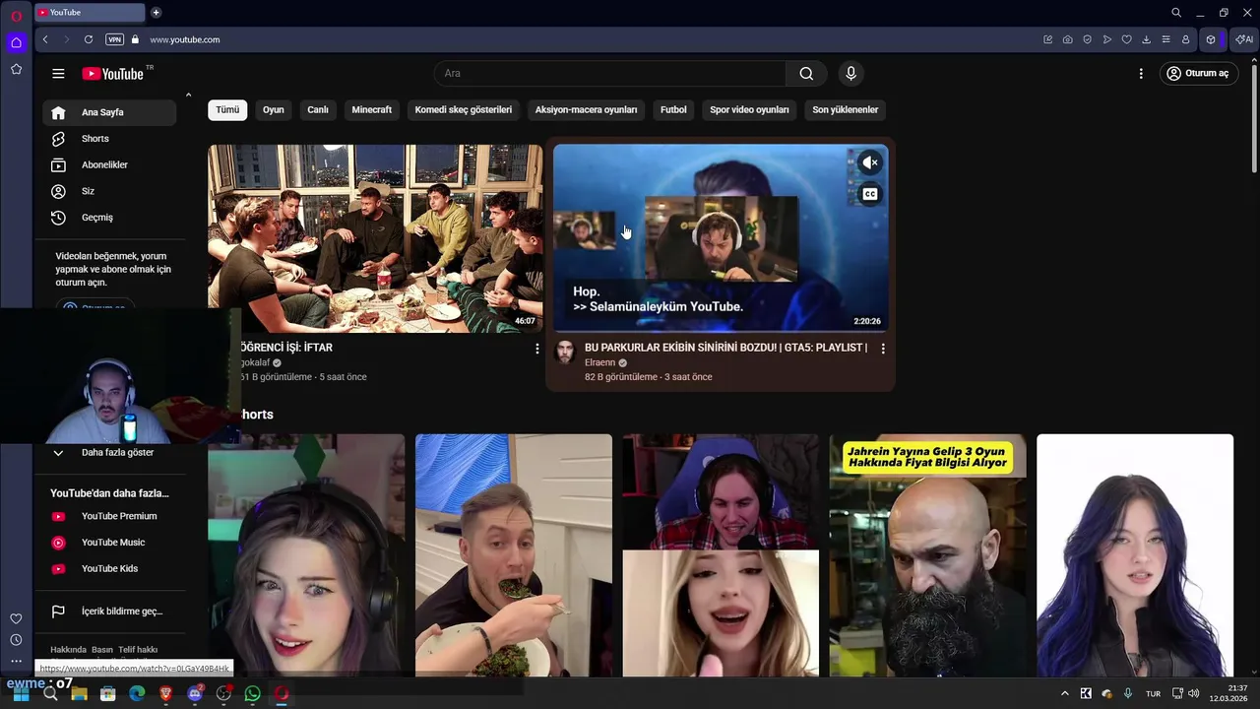1260x709 pixels.
Task: Click Opera snapshot camera icon
Action: [x=1068, y=39]
